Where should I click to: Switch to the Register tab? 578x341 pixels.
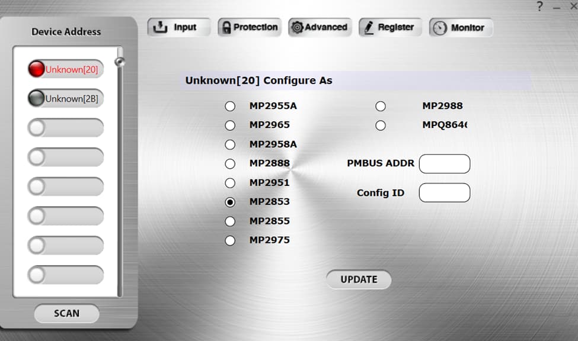(x=390, y=27)
